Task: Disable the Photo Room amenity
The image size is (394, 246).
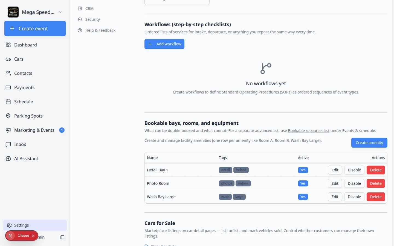Action: [354, 183]
